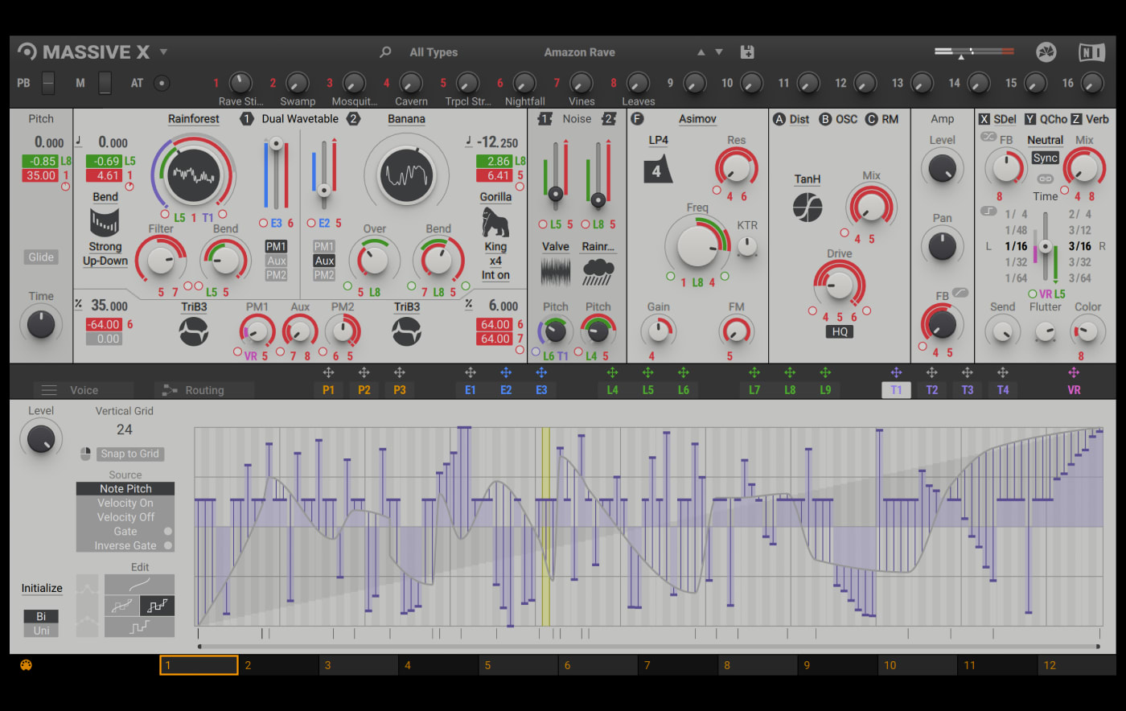Open the Neutral delay mode menu
The width and height of the screenshot is (1126, 711).
pyautogui.click(x=1045, y=140)
